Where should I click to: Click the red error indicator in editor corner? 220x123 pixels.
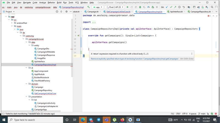click(209, 16)
